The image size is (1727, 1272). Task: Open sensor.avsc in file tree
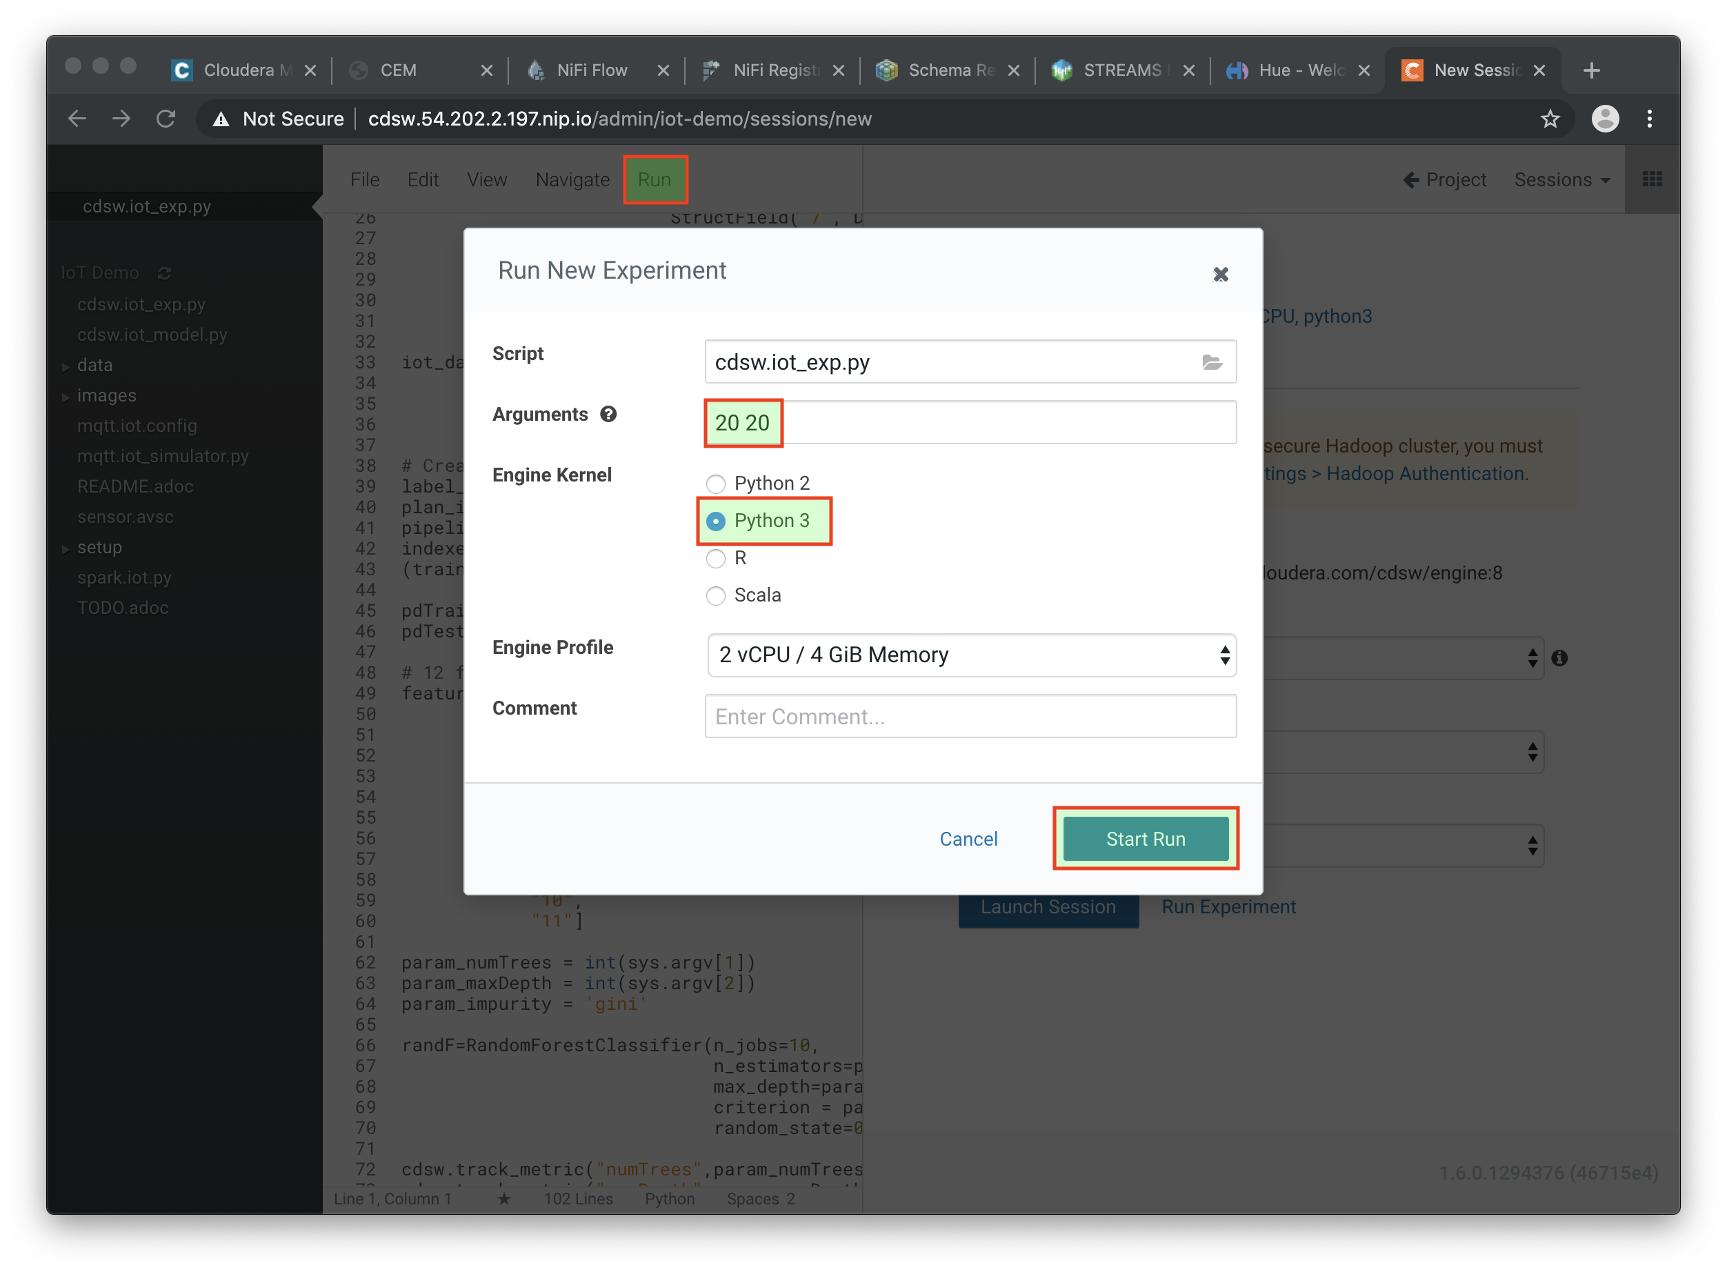point(125,517)
